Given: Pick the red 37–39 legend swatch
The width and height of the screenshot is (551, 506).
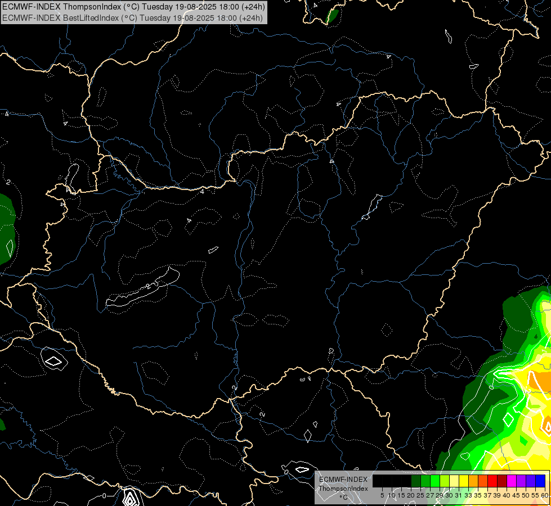Looking at the screenshot, I should coord(492,481).
